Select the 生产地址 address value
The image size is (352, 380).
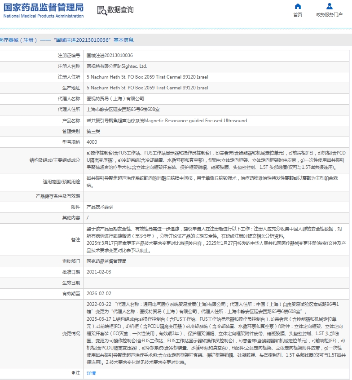147,88
